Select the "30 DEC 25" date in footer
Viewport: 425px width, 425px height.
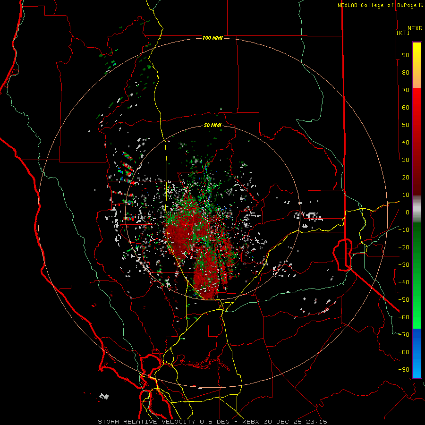click(x=282, y=422)
